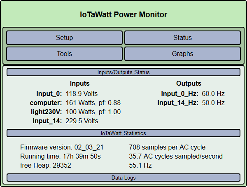Click the input_0_Hz output label
Image resolution: width=247 pixels, height=187 pixels.
(x=179, y=93)
